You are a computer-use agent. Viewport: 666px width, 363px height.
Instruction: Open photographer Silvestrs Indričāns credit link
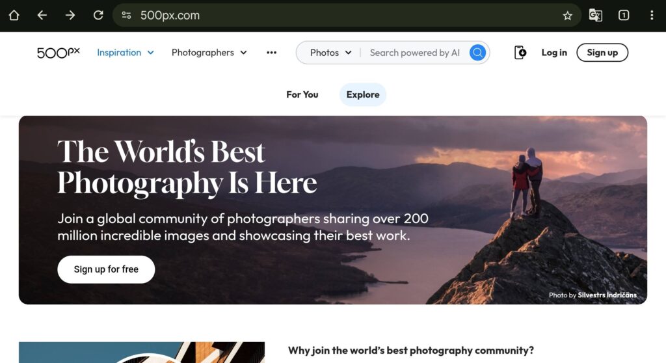607,295
